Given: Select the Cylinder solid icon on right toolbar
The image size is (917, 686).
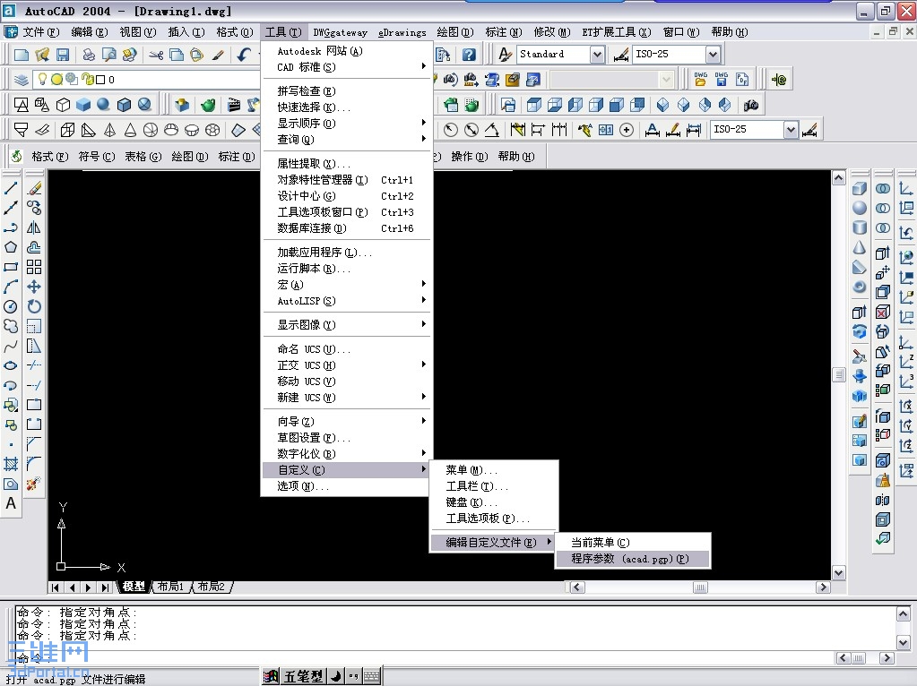Looking at the screenshot, I should point(859,227).
